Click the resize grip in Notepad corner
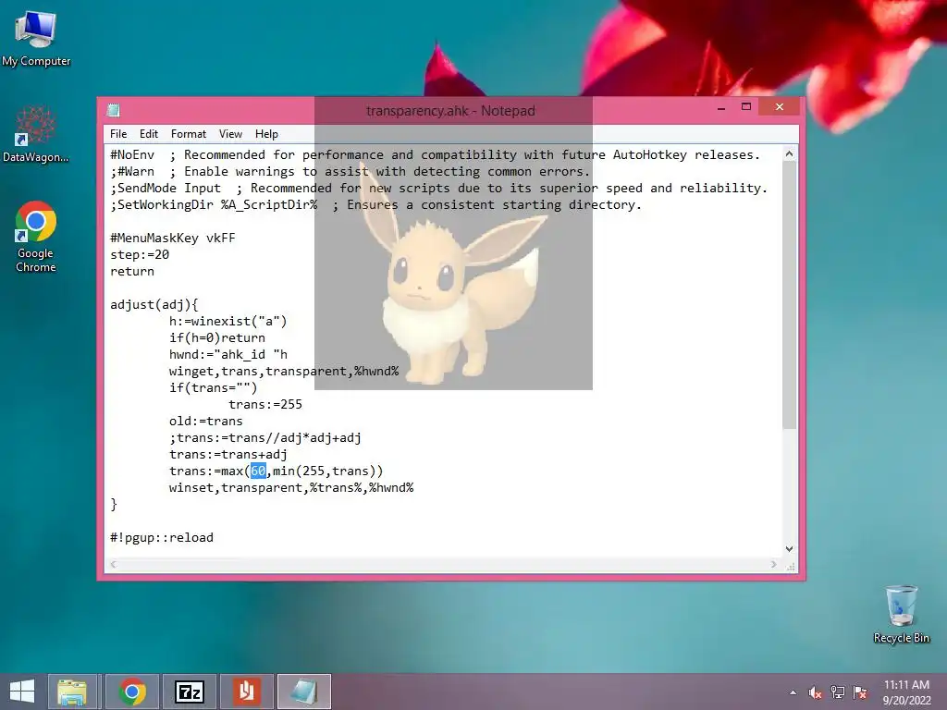The height and width of the screenshot is (710, 947). 790,566
